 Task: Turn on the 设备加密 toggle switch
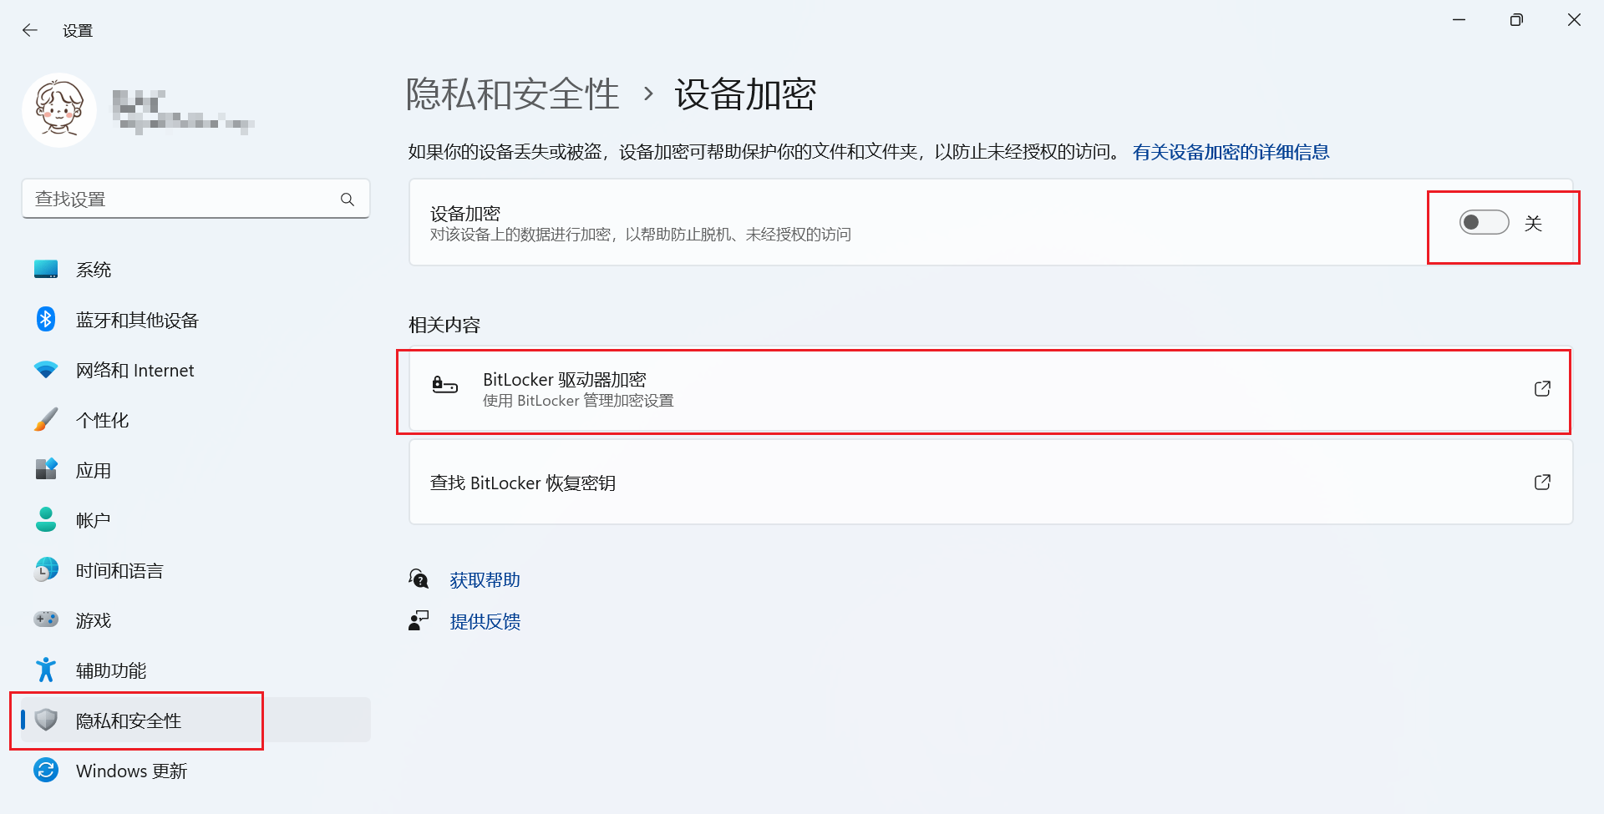tap(1484, 223)
